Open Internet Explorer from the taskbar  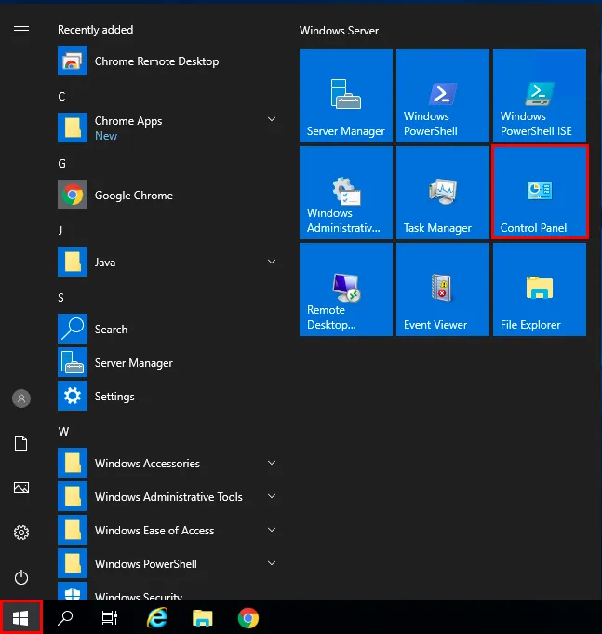coord(158,618)
